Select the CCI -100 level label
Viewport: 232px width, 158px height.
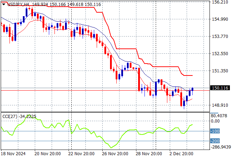[x=215, y=131]
